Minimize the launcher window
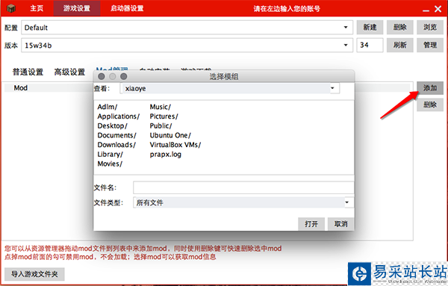Screen dimensions: 448x286 click(x=426, y=10)
